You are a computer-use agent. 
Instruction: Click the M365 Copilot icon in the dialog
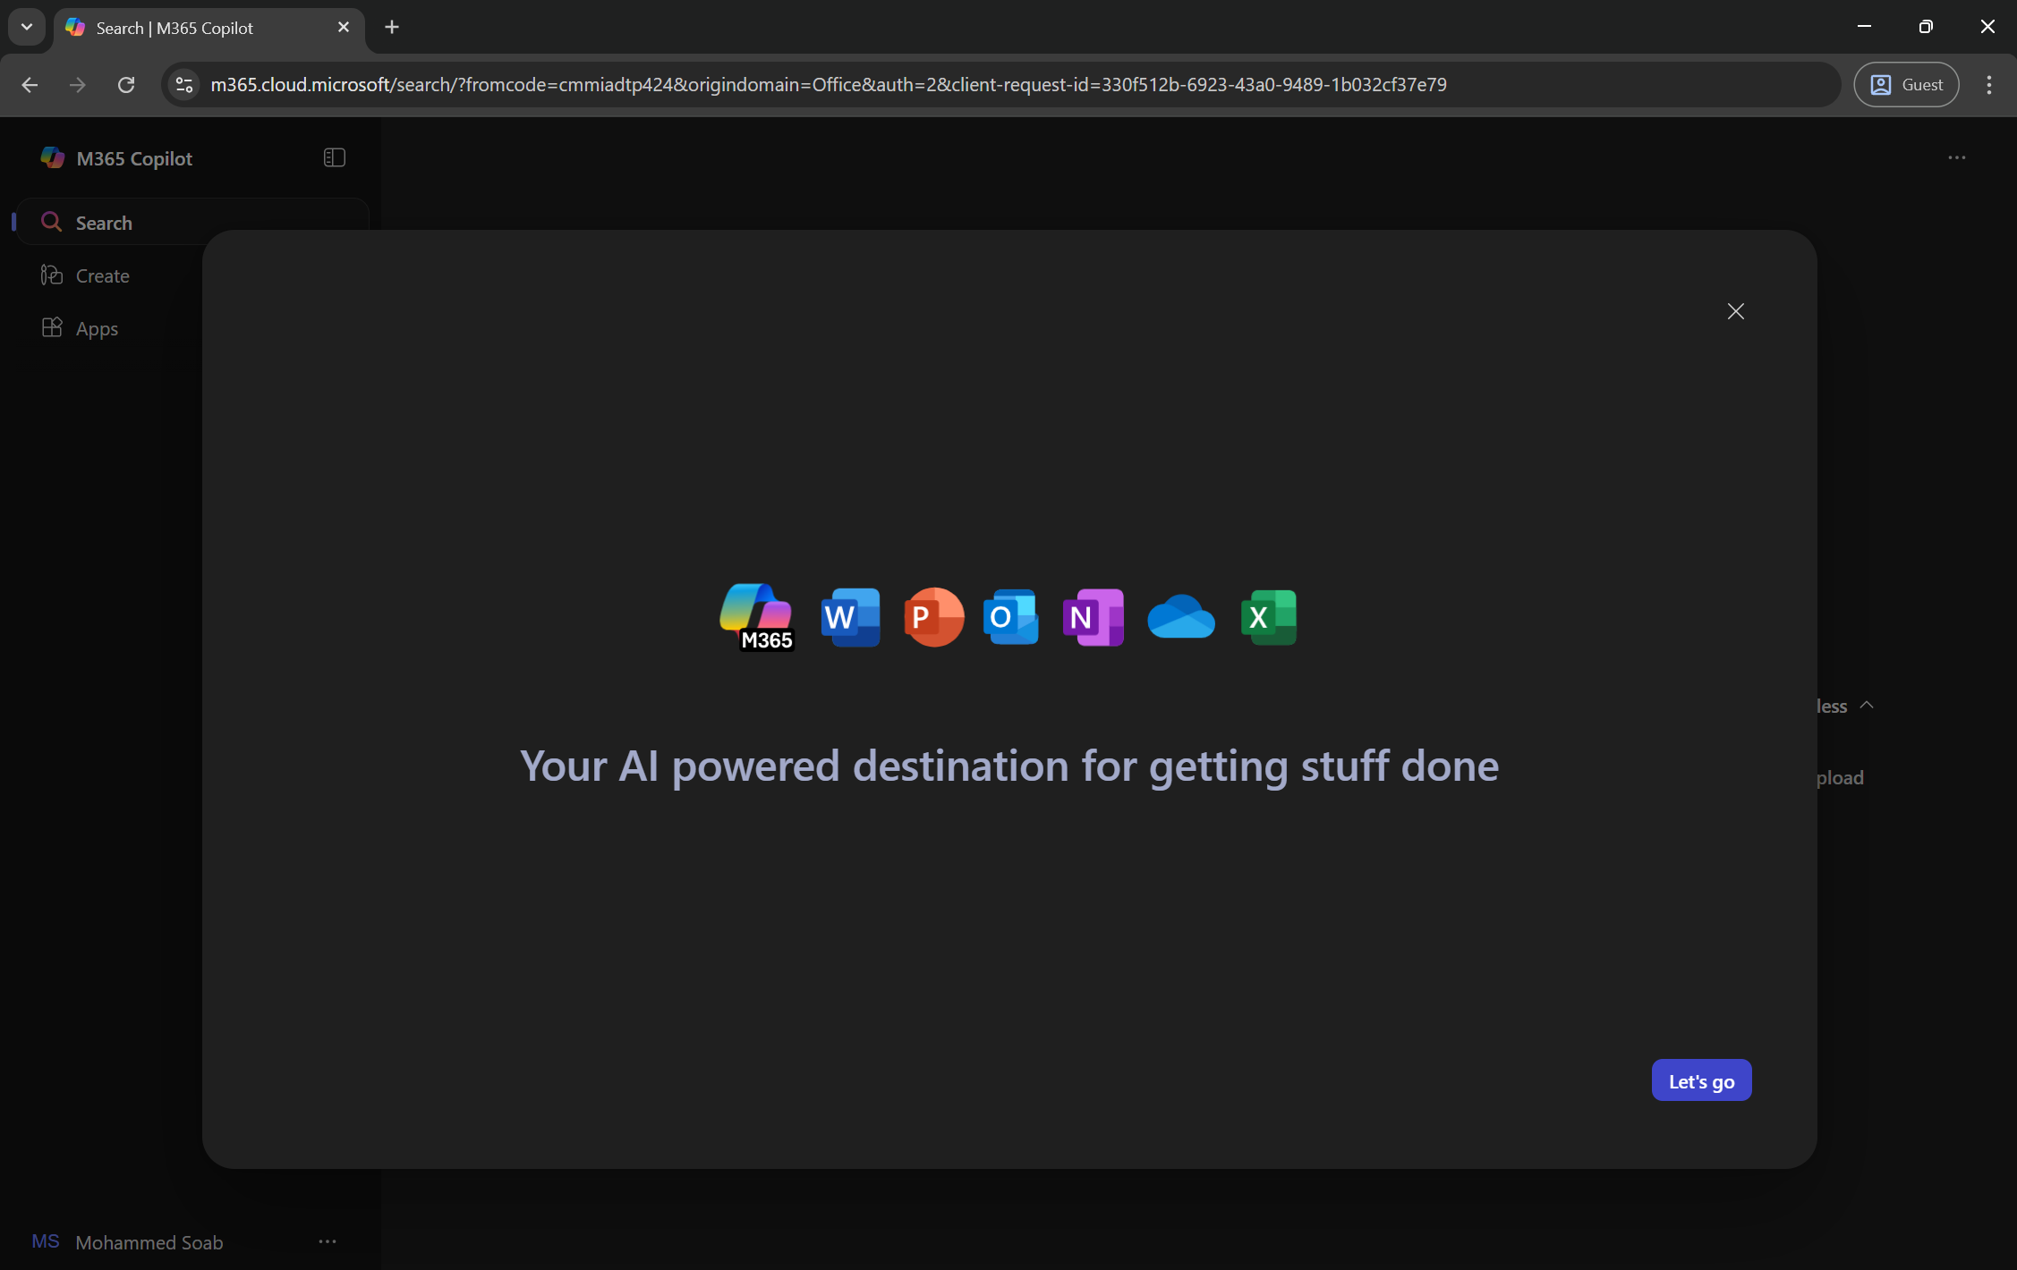pyautogui.click(x=757, y=617)
